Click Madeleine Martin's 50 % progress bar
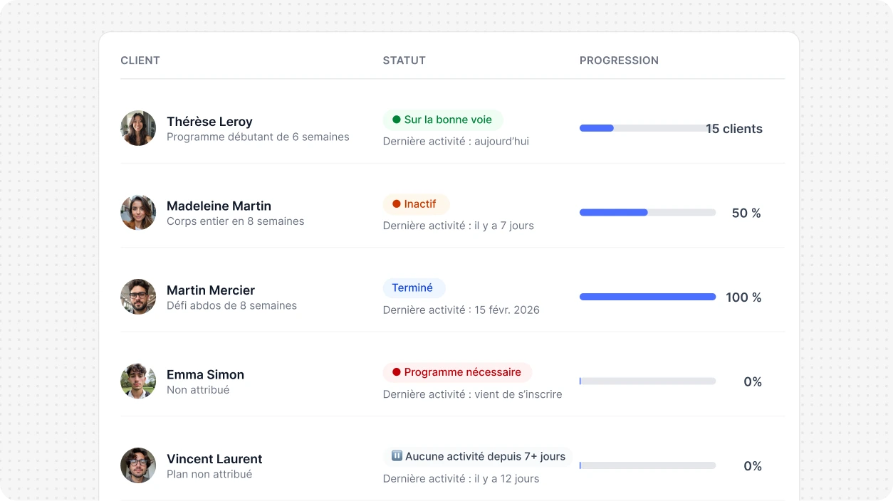Screen dimensions: 893x501 tap(647, 212)
